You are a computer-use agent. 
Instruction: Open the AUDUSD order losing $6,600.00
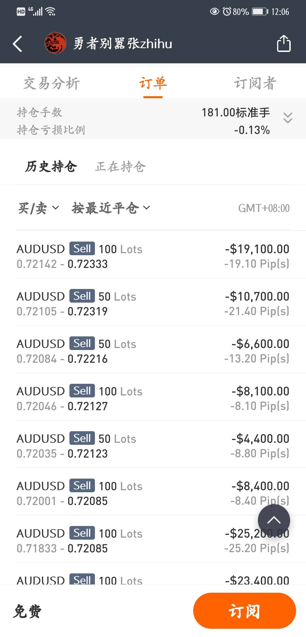coord(153,351)
